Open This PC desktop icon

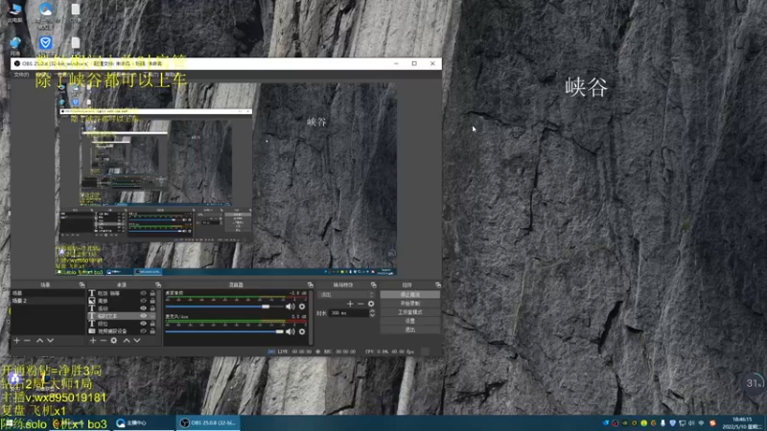[15, 12]
